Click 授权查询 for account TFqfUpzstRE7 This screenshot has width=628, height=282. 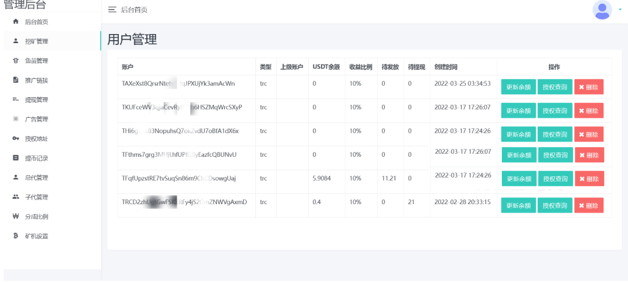[x=556, y=179]
